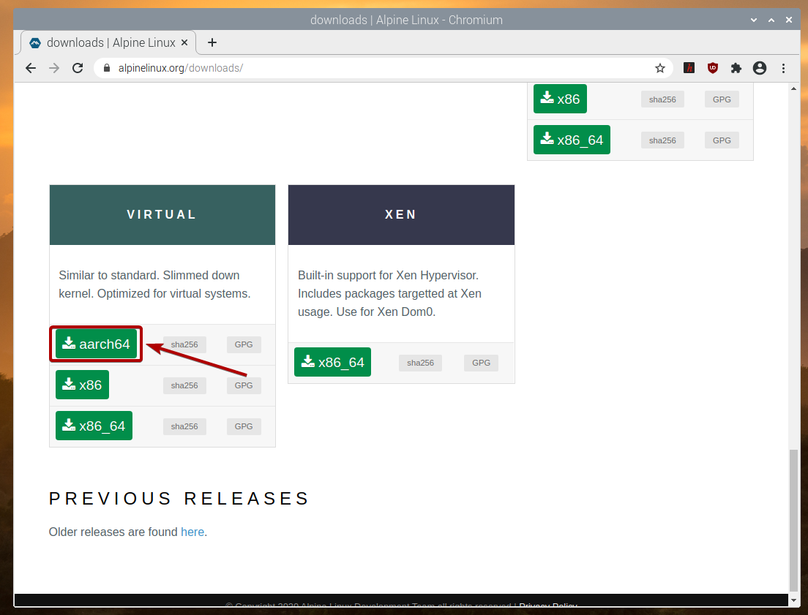Close the downloads | Alpine Linux tab
This screenshot has width=808, height=615.
(184, 42)
